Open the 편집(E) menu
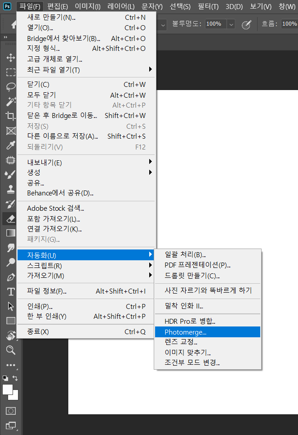Screen dimensions: 298x435 pyautogui.click(x=58, y=6)
